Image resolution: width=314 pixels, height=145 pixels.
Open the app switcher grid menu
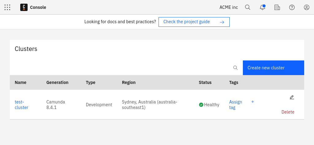(x=7, y=7)
